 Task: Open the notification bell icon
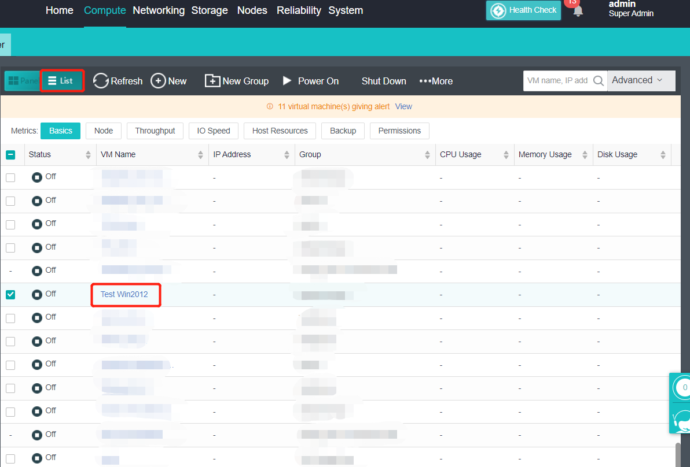(578, 10)
